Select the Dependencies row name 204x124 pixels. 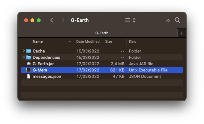coord(46,57)
